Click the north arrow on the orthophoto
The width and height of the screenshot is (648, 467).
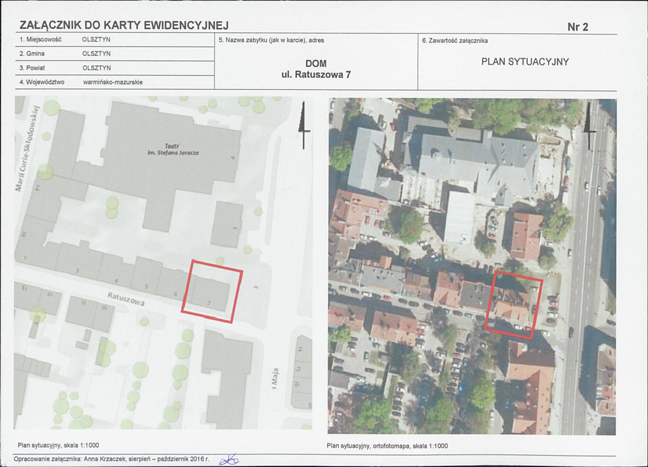tap(589, 127)
